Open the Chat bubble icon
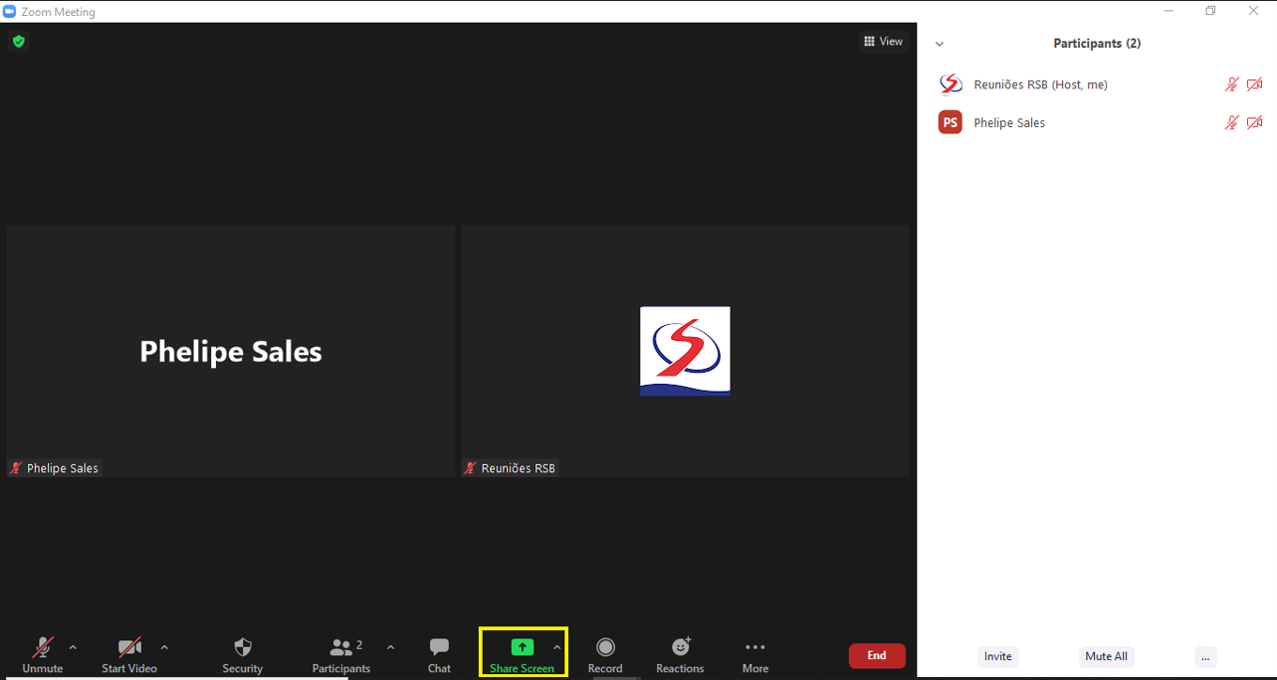1277x680 pixels. (x=439, y=648)
